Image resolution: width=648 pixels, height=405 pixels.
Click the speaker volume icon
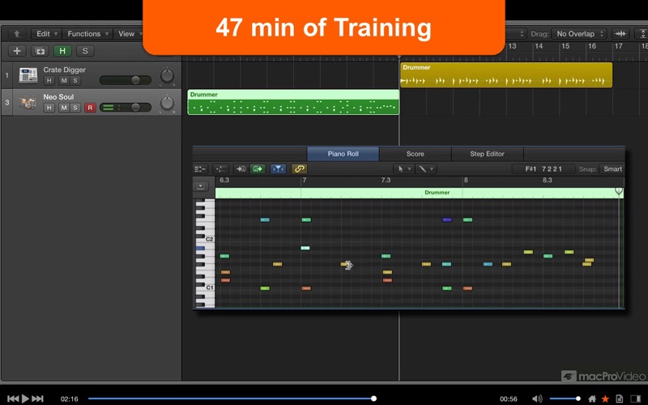coord(537,399)
